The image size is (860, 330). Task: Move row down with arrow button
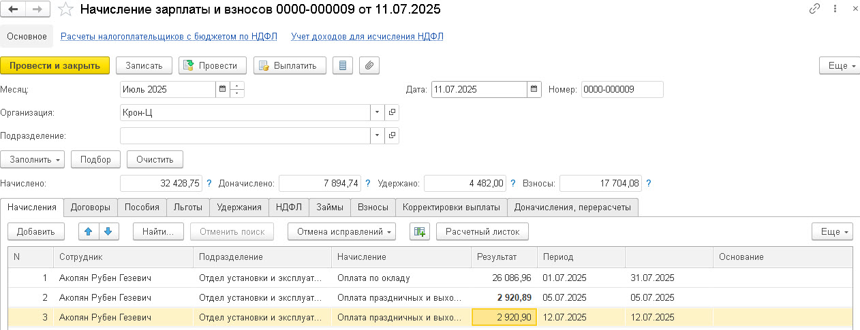[x=108, y=231]
